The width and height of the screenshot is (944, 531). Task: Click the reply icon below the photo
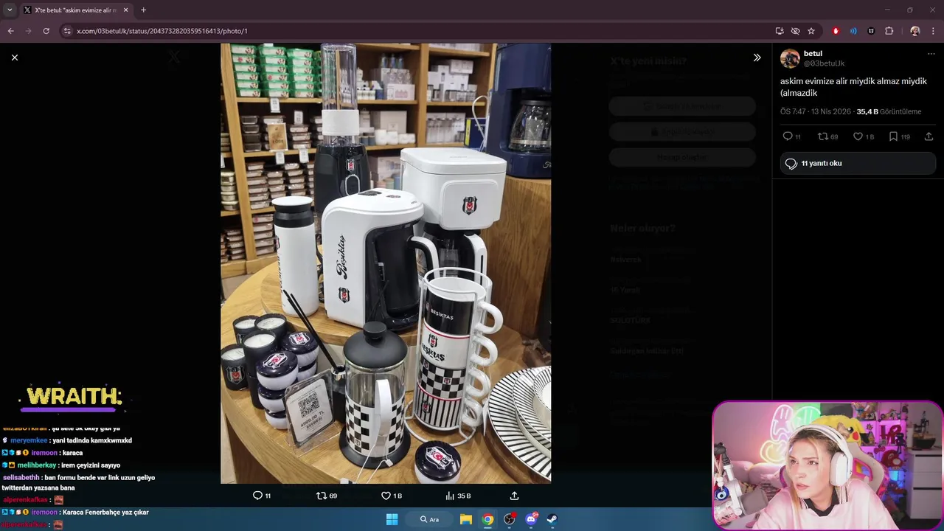pos(257,496)
